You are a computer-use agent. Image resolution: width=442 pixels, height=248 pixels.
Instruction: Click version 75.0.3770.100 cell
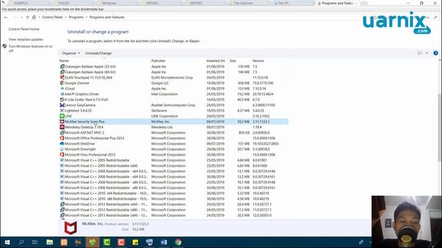(263, 83)
